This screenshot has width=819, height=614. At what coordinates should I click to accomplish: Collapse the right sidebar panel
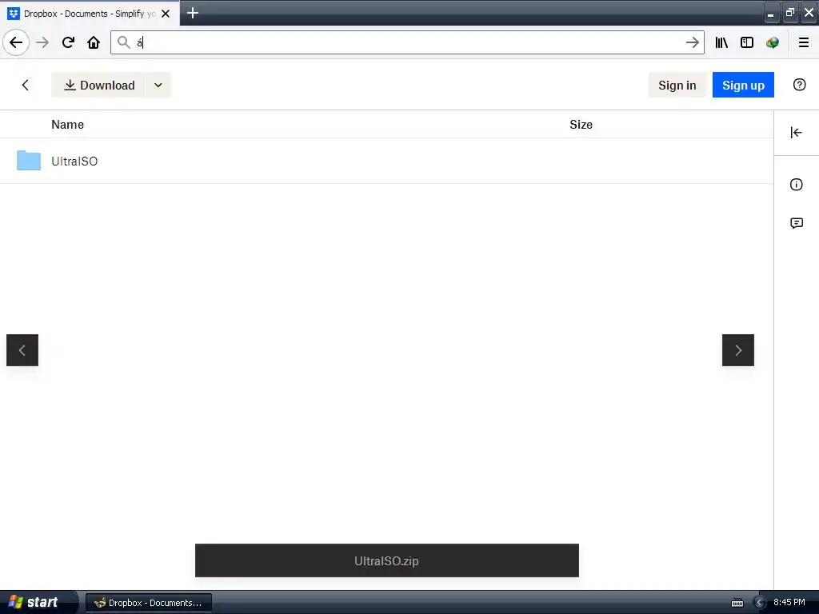[x=796, y=133]
